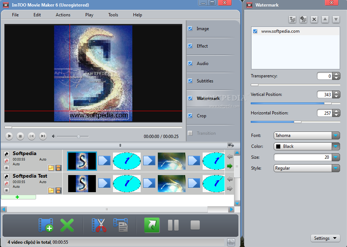Click the small square button in Softpedia Test row
Screen dimensions: 347x247
(7, 190)
